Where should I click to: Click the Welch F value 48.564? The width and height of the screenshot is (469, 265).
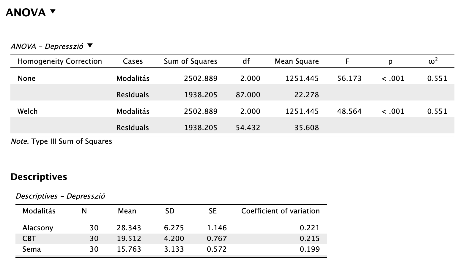click(349, 111)
